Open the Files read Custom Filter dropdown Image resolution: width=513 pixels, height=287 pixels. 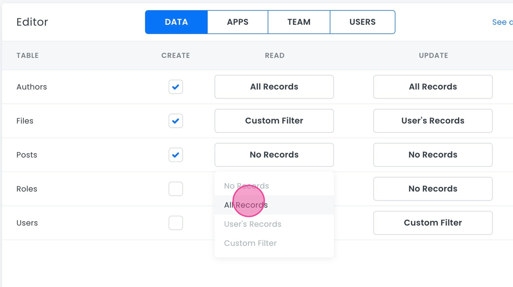pyautogui.click(x=274, y=121)
